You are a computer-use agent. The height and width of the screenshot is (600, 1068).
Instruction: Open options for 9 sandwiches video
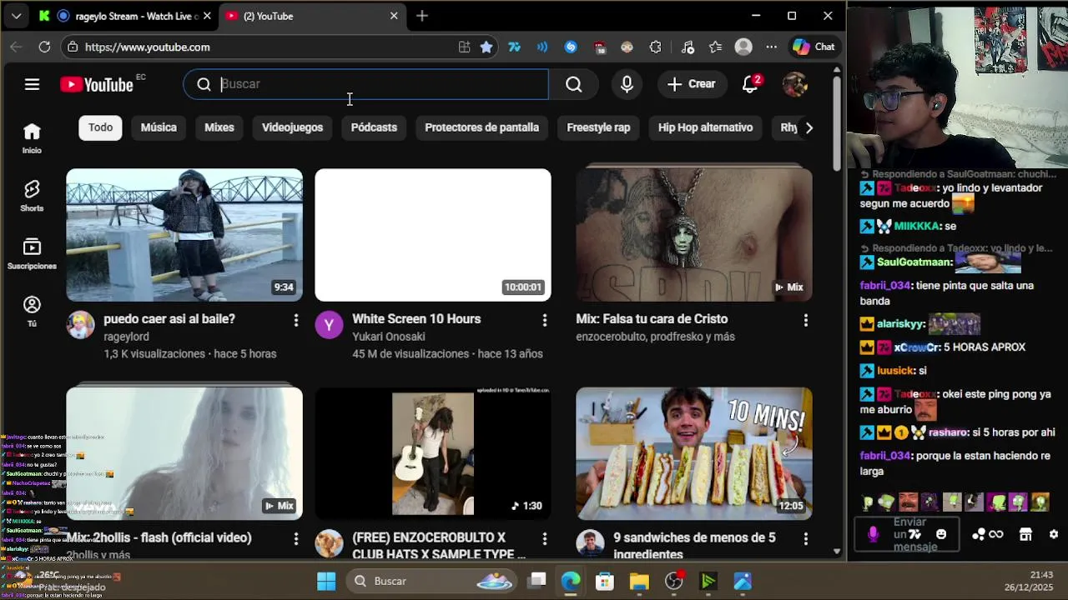(x=805, y=539)
